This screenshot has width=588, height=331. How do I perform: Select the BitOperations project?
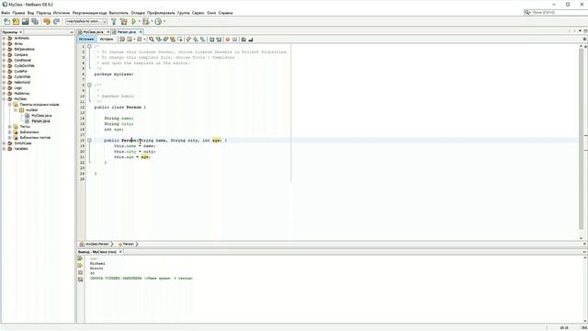(x=25, y=49)
